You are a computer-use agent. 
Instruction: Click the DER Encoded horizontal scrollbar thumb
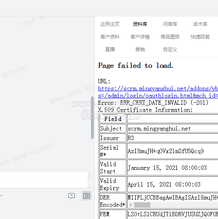click(x=142, y=205)
